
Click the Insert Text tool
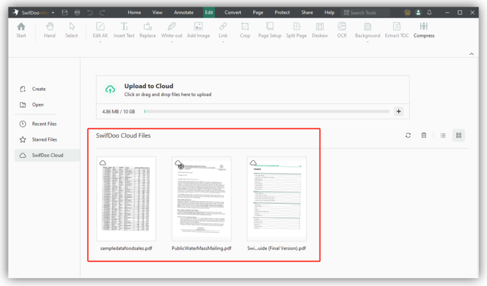click(x=124, y=30)
